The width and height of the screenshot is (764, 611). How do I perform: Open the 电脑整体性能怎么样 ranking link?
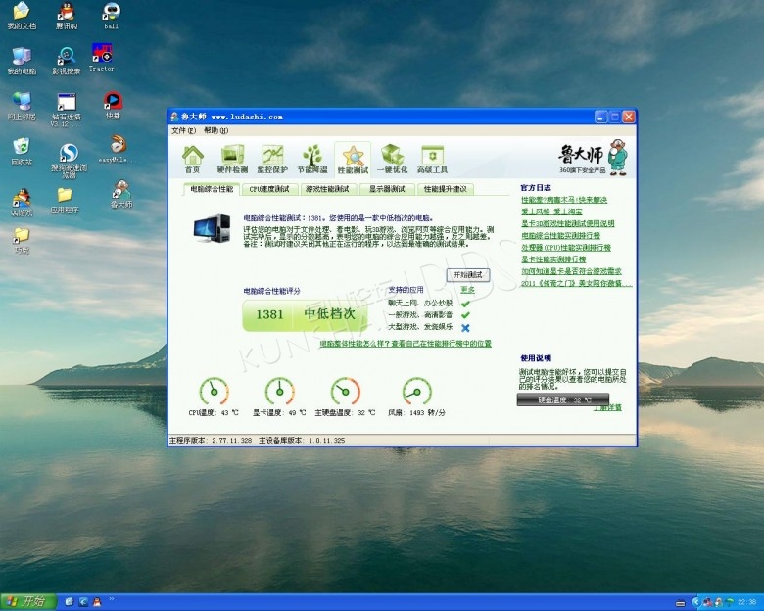[x=406, y=344]
